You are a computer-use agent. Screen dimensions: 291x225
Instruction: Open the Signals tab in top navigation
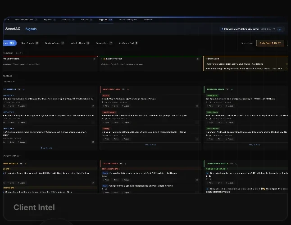point(105,20)
